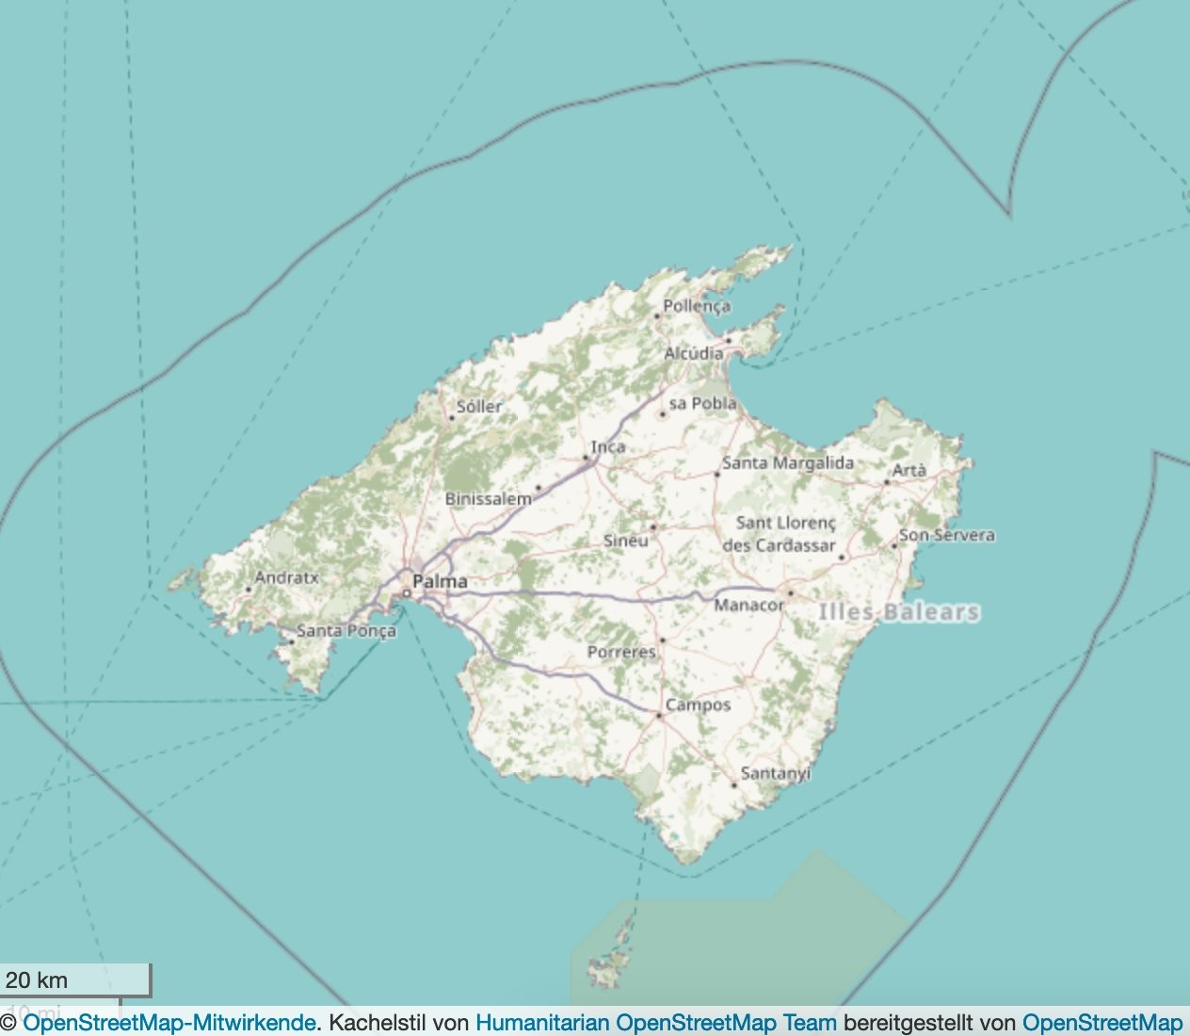Click the Andratx town label
The image size is (1190, 1036).
[287, 577]
